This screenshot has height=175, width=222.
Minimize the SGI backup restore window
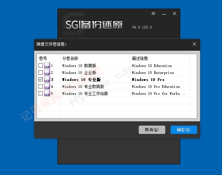pyautogui.click(x=164, y=14)
